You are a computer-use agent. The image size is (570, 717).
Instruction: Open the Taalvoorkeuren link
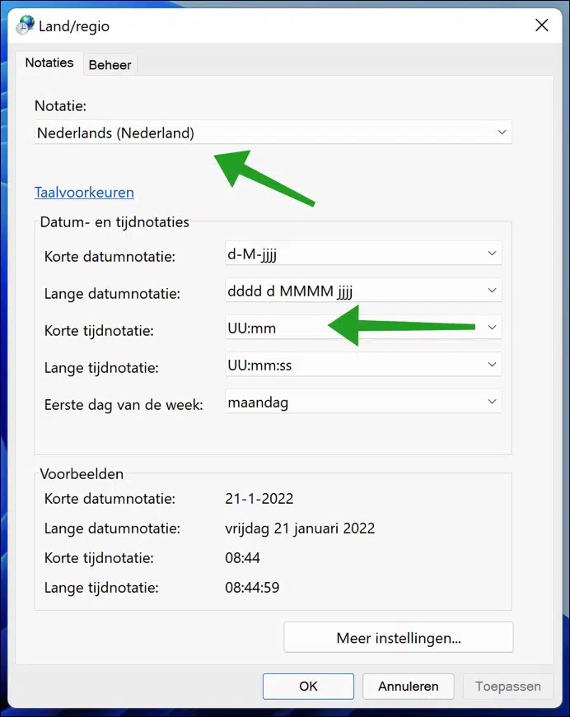click(x=84, y=192)
